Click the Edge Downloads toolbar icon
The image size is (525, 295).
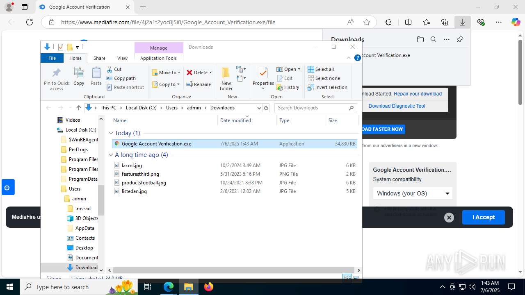tap(463, 22)
